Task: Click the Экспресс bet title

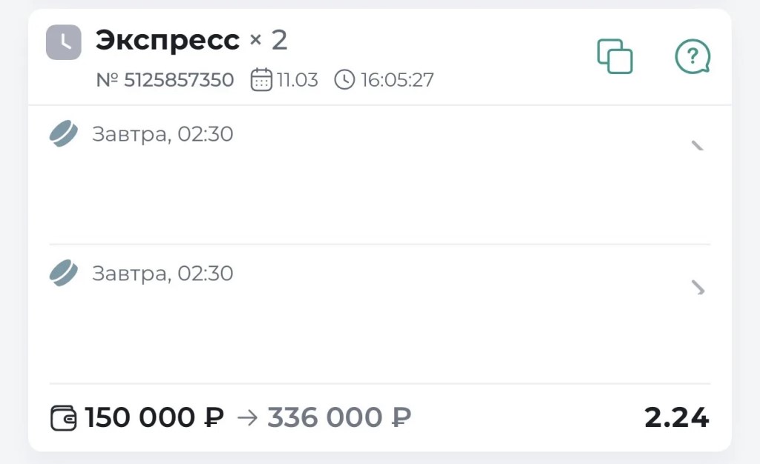Action: click(168, 41)
